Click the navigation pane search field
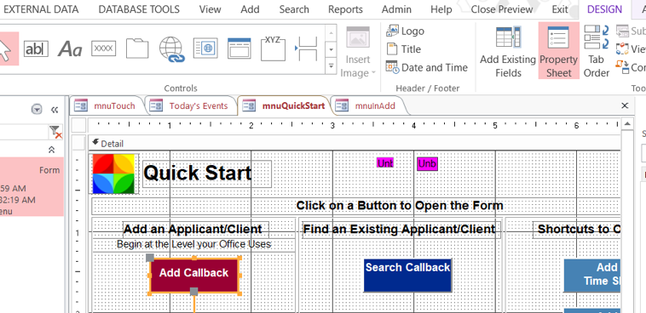Viewport: 646px width, 313px height. 24,132
